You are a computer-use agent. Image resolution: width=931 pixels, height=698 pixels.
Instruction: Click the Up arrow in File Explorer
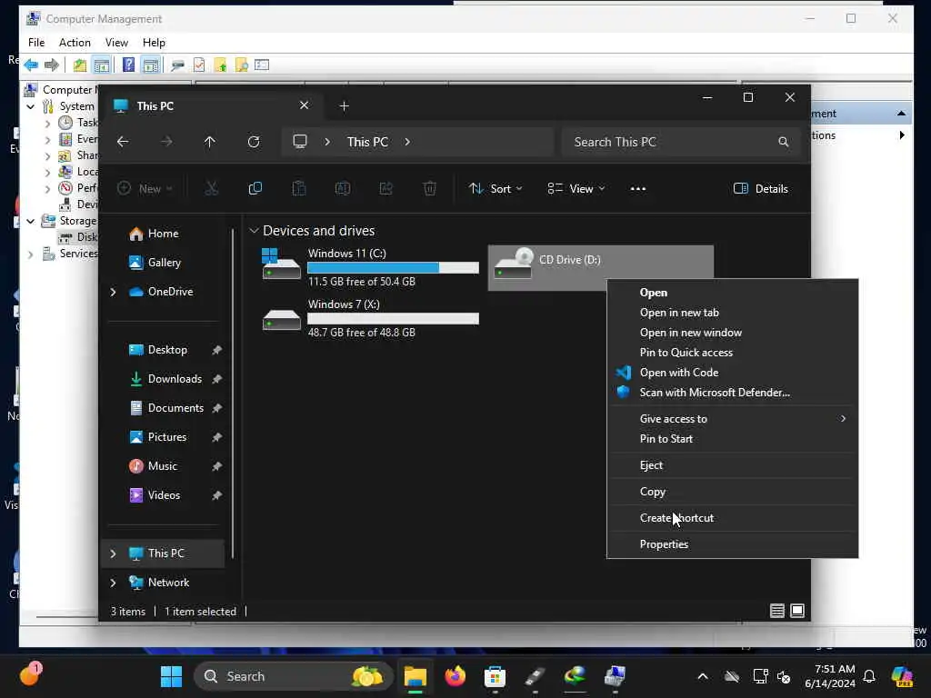click(x=210, y=142)
